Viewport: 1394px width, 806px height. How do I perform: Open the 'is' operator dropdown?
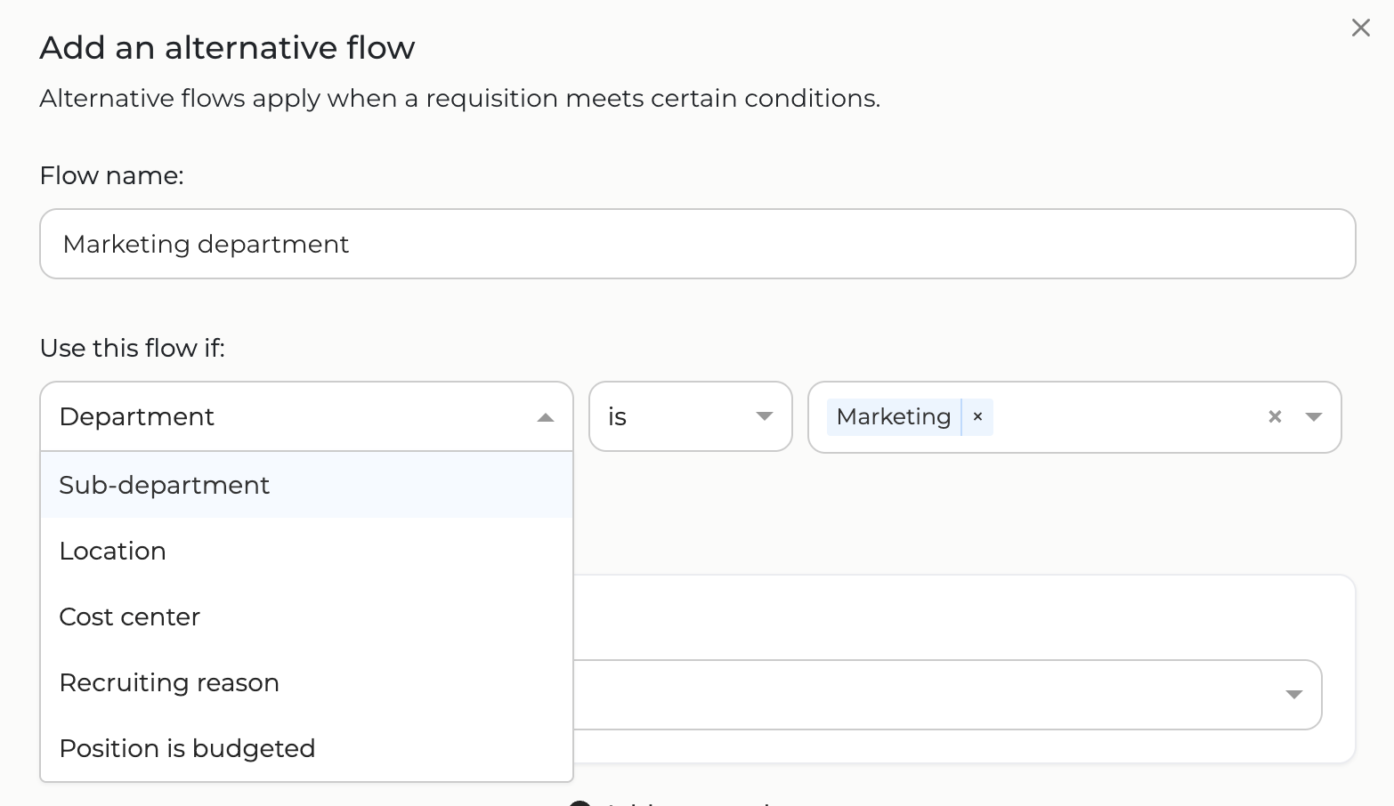click(x=691, y=416)
